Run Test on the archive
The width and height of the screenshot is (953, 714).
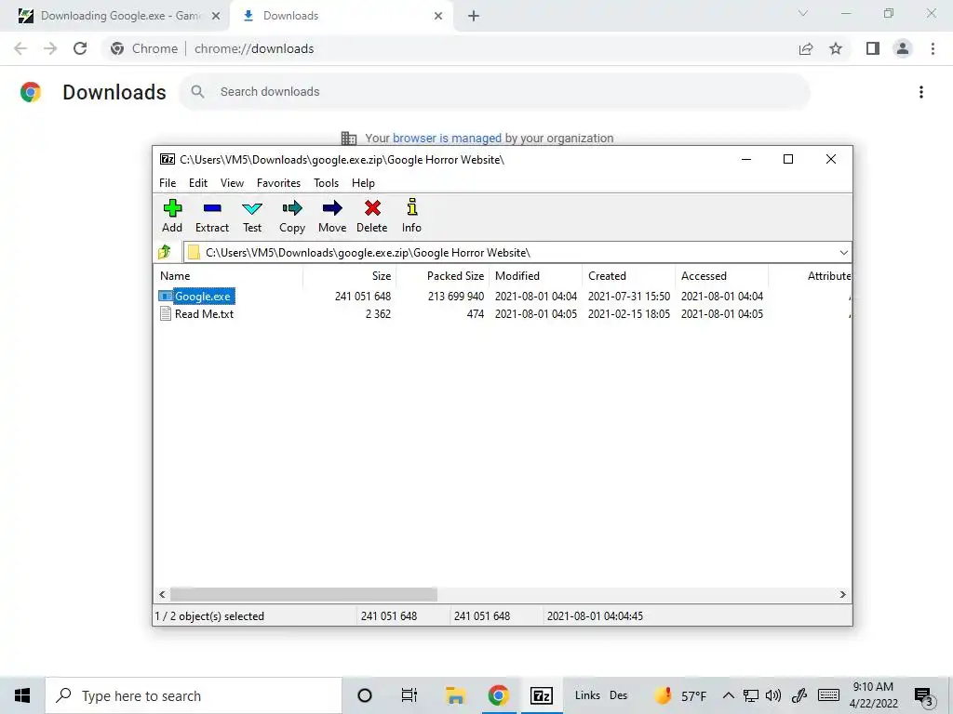pos(252,209)
